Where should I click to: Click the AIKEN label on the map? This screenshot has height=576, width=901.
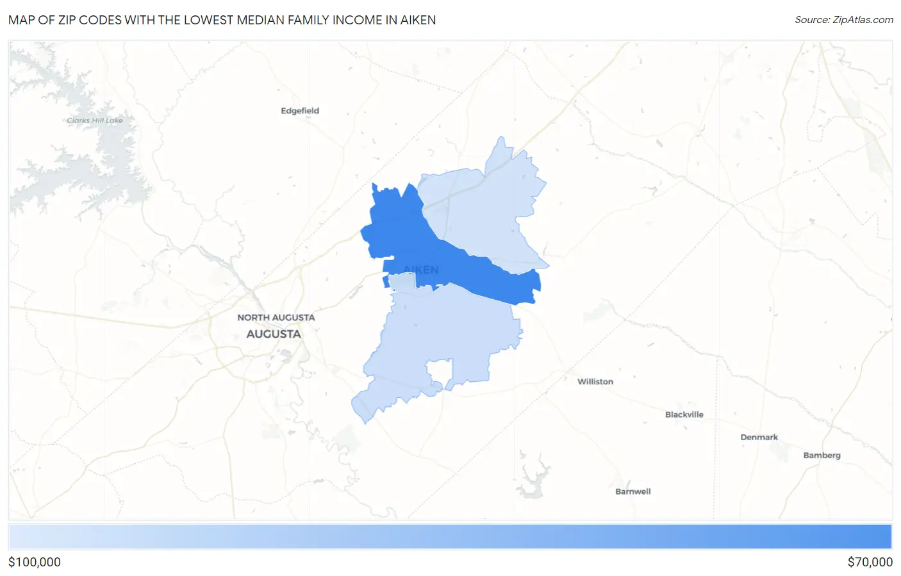click(x=421, y=270)
